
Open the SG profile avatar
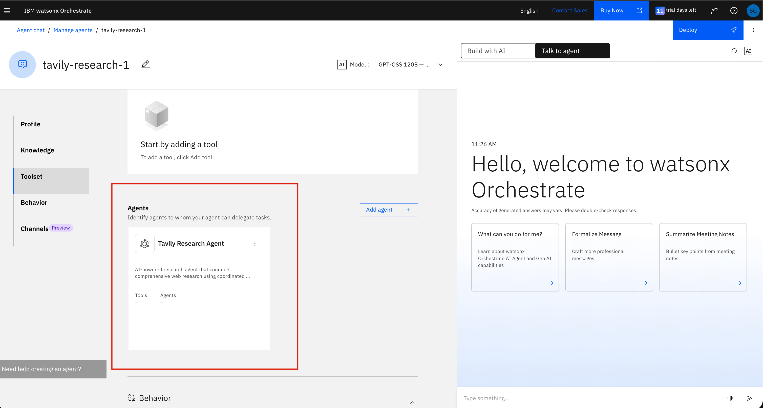click(x=753, y=10)
